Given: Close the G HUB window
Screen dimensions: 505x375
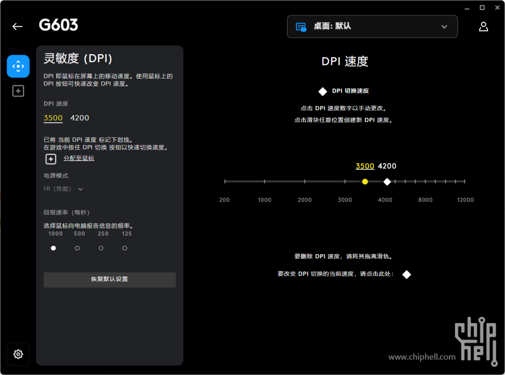Looking at the screenshot, I should tap(497, 8).
